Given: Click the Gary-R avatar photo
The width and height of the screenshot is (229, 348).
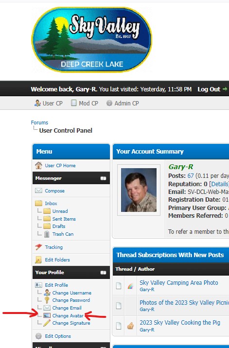Looking at the screenshot, I should coord(139,190).
